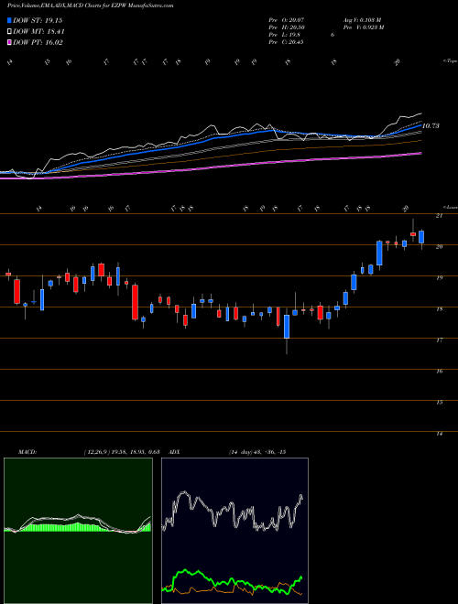Click the 'ADX' panel heading

174,452
